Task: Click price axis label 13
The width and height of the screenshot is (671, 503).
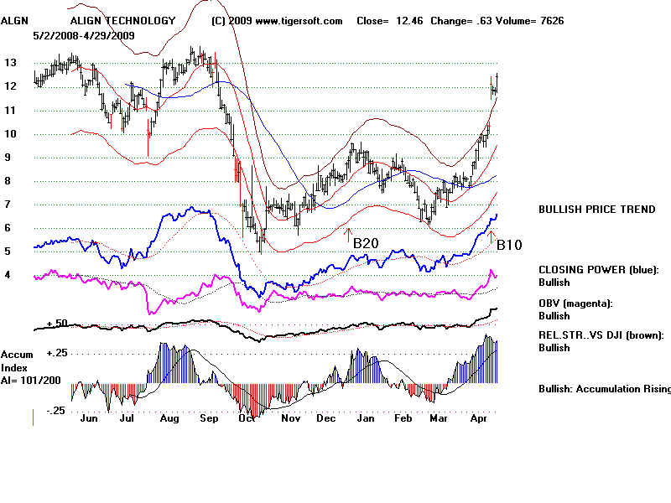Action: 10,63
